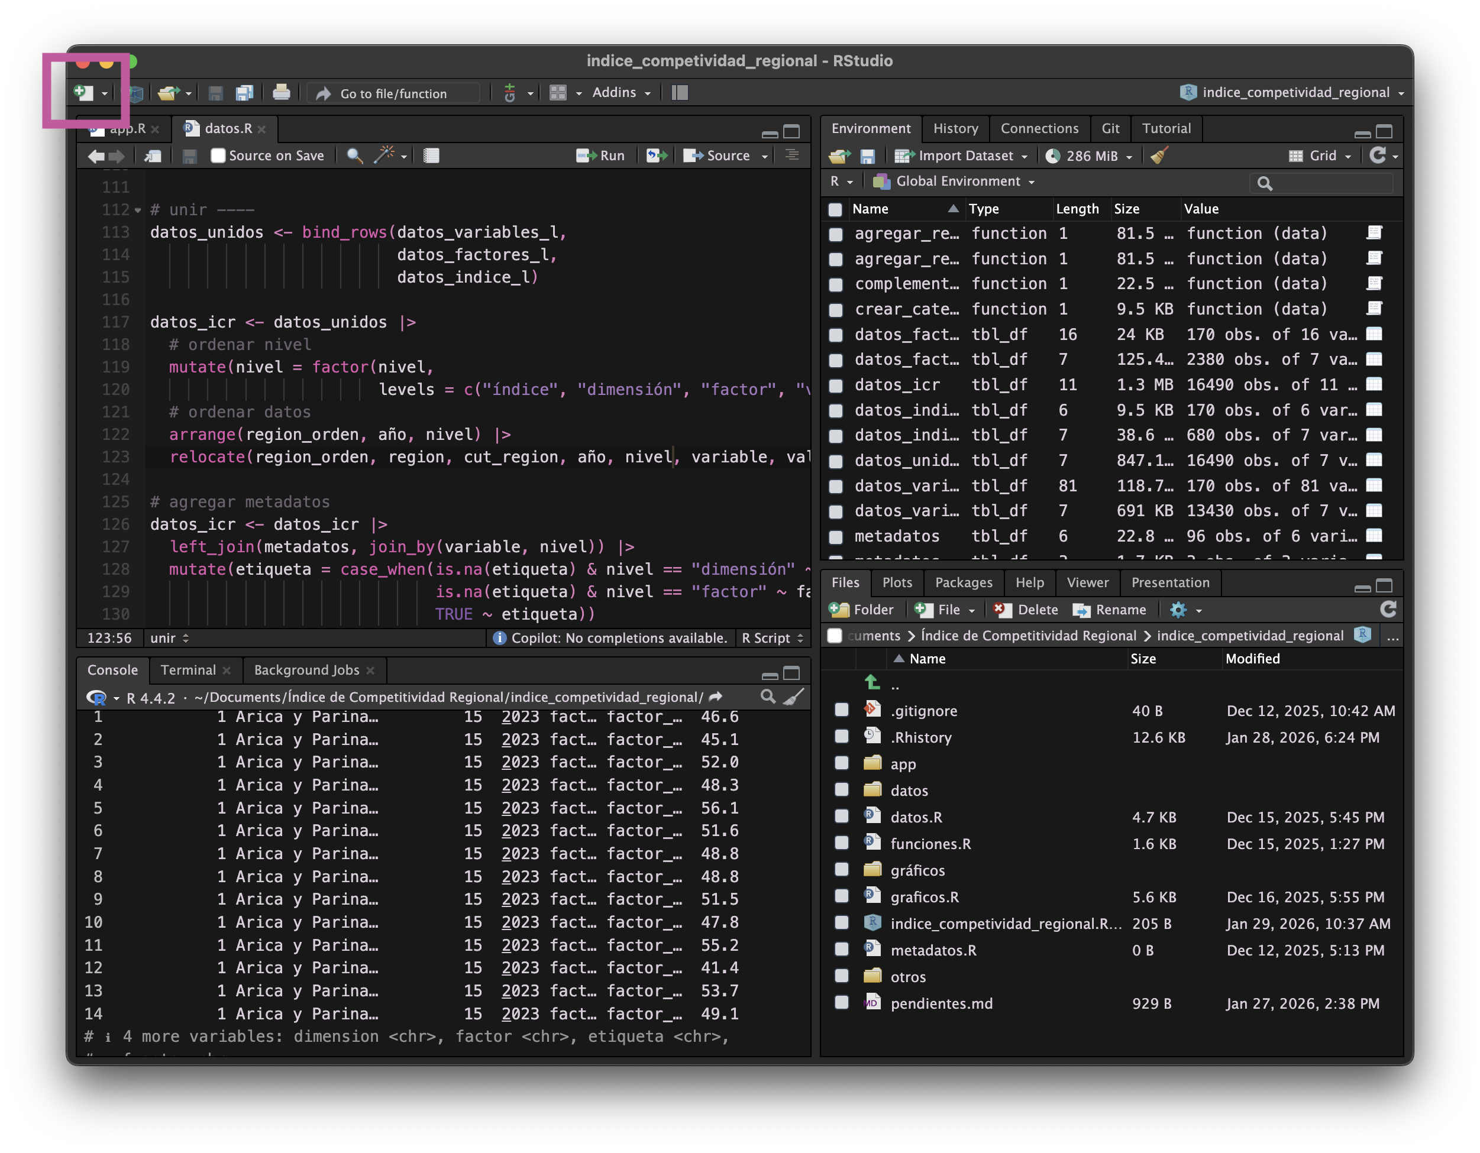Check the box next to datos.R file
The height and width of the screenshot is (1153, 1480).
coord(842,817)
